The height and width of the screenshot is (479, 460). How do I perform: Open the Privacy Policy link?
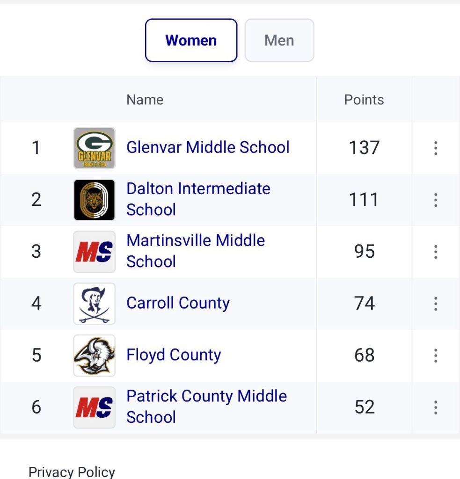[72, 472]
